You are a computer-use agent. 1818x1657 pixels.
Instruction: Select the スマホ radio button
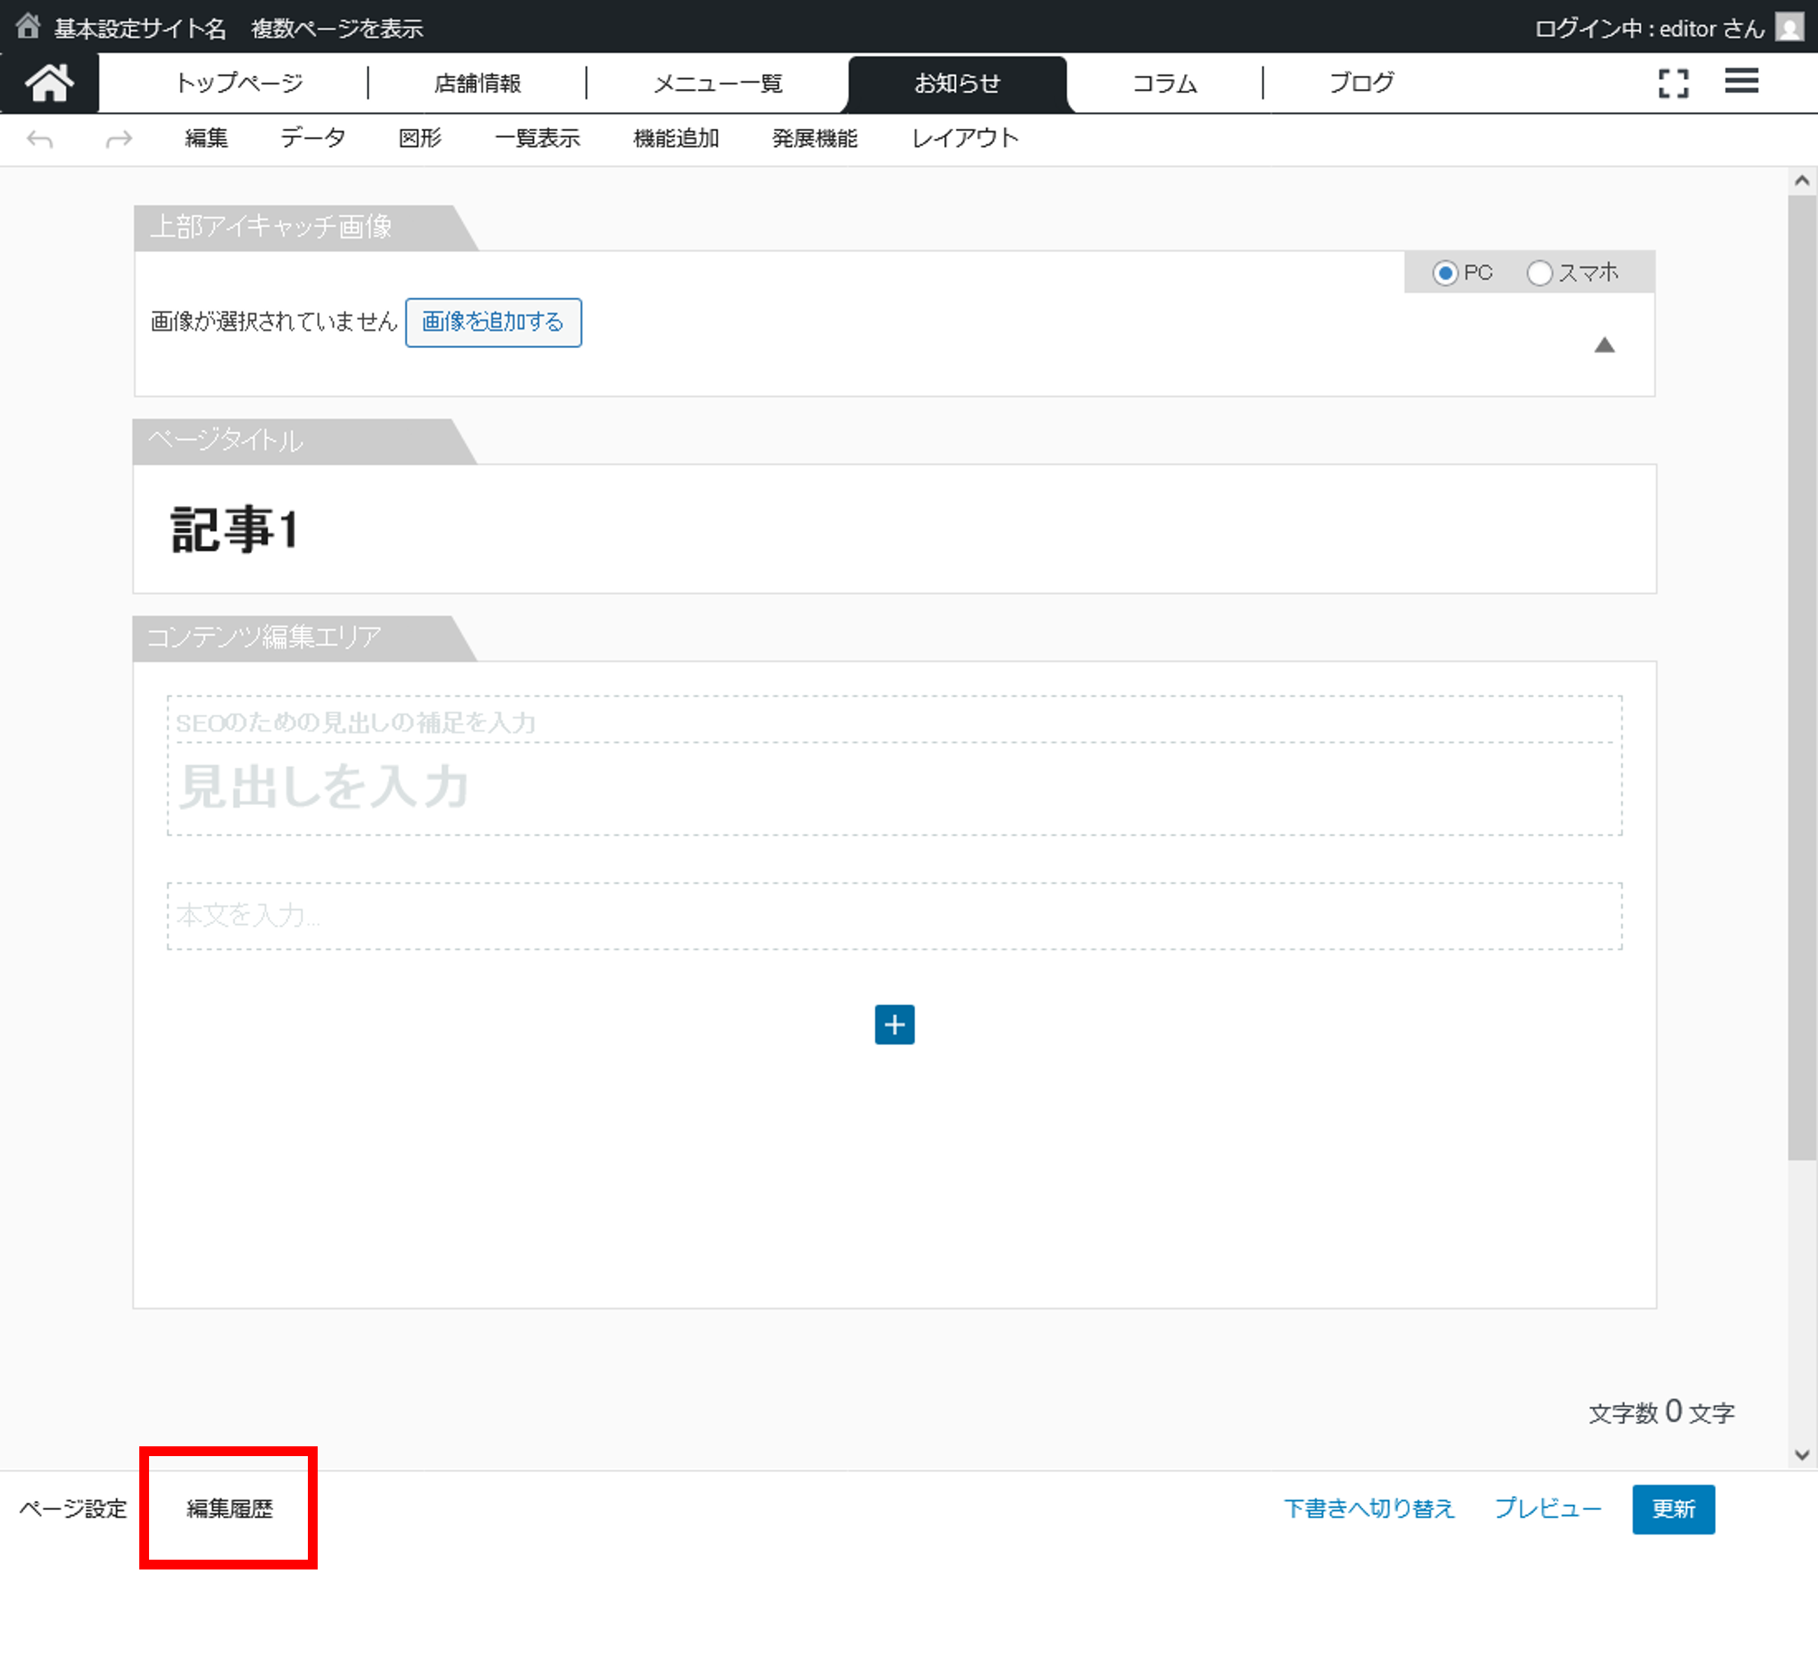(x=1539, y=272)
